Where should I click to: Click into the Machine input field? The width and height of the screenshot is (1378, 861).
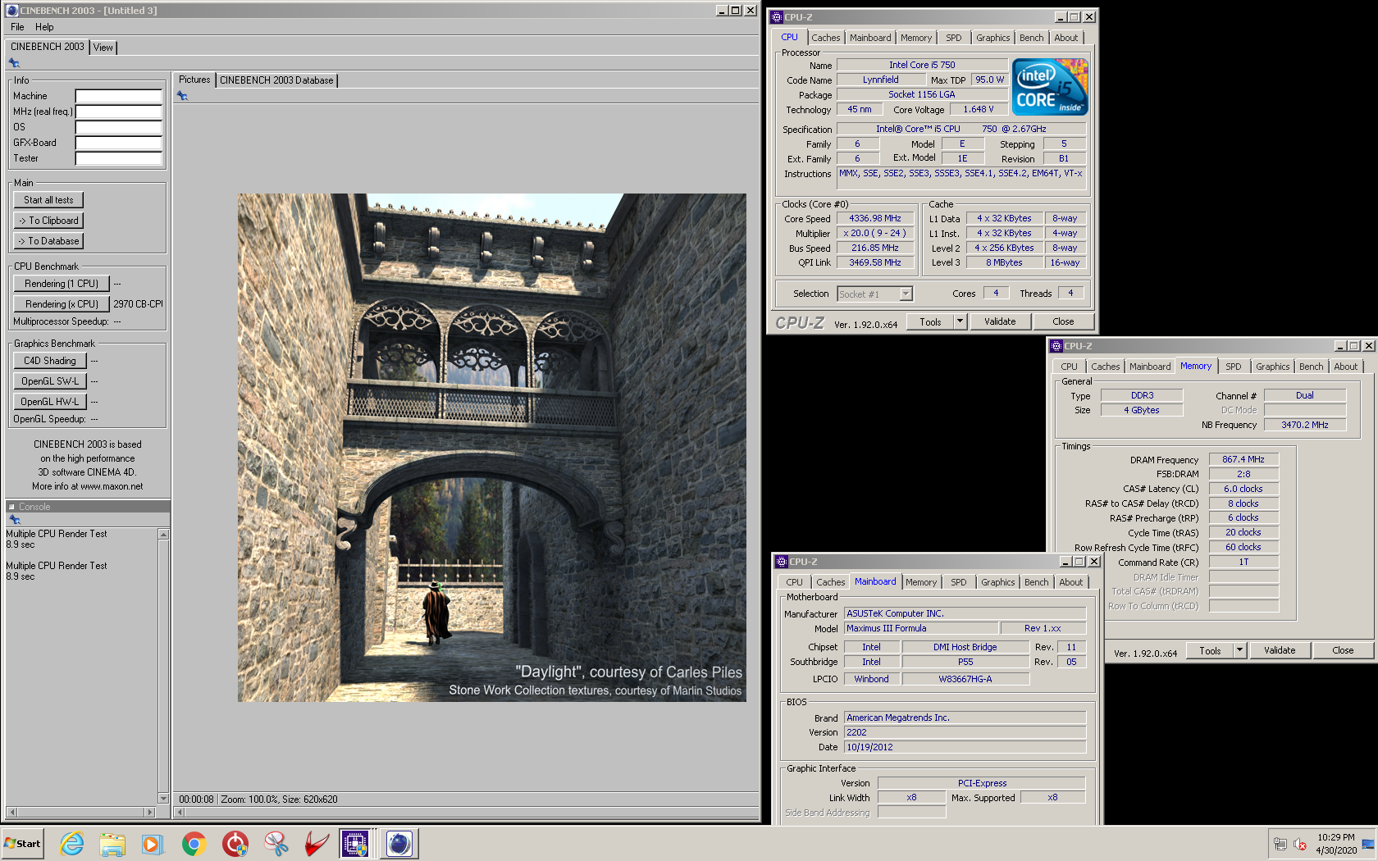click(118, 96)
